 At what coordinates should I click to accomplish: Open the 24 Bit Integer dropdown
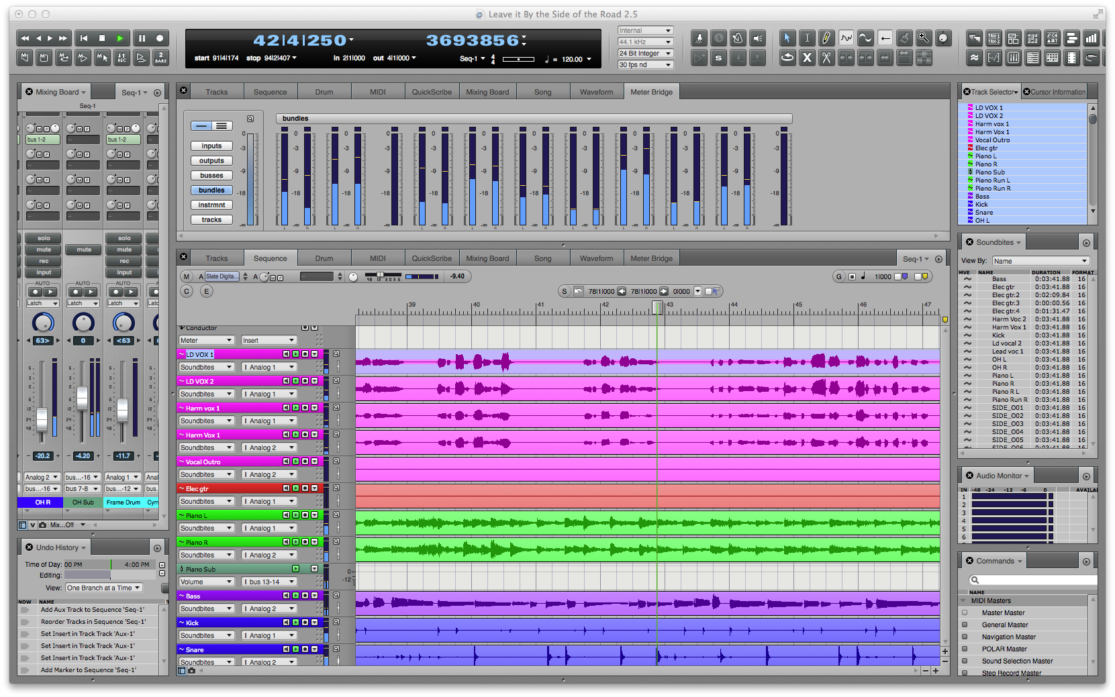(x=645, y=53)
